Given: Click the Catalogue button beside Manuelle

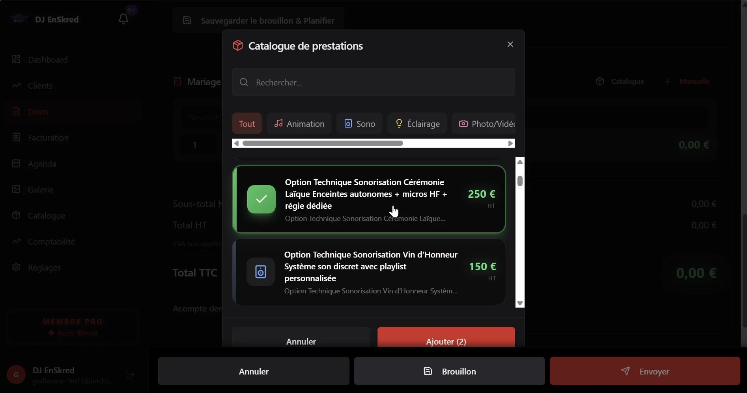Looking at the screenshot, I should [620, 81].
